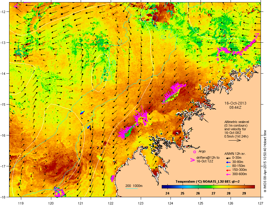Click the latitude axis label -15
Viewport: 267px width, 206px height.
coord(3,104)
